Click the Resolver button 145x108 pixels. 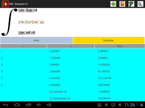108,40
